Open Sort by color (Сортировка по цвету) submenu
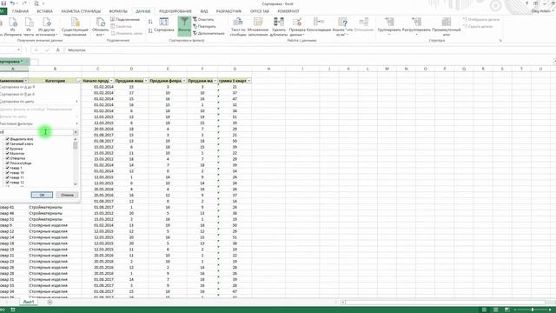556x313 pixels. [x=39, y=102]
